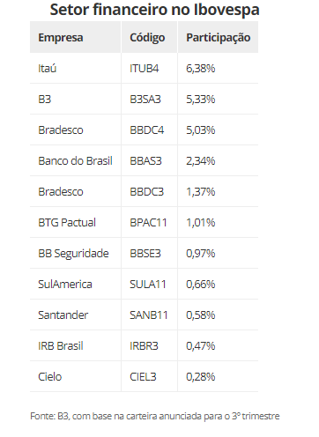Image resolution: width=319 pixels, height=437 pixels.
Task: Click the BB Seguridade company cell
Action: point(73,254)
